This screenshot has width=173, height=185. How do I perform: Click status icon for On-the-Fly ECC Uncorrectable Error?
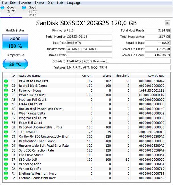tap(6, 136)
